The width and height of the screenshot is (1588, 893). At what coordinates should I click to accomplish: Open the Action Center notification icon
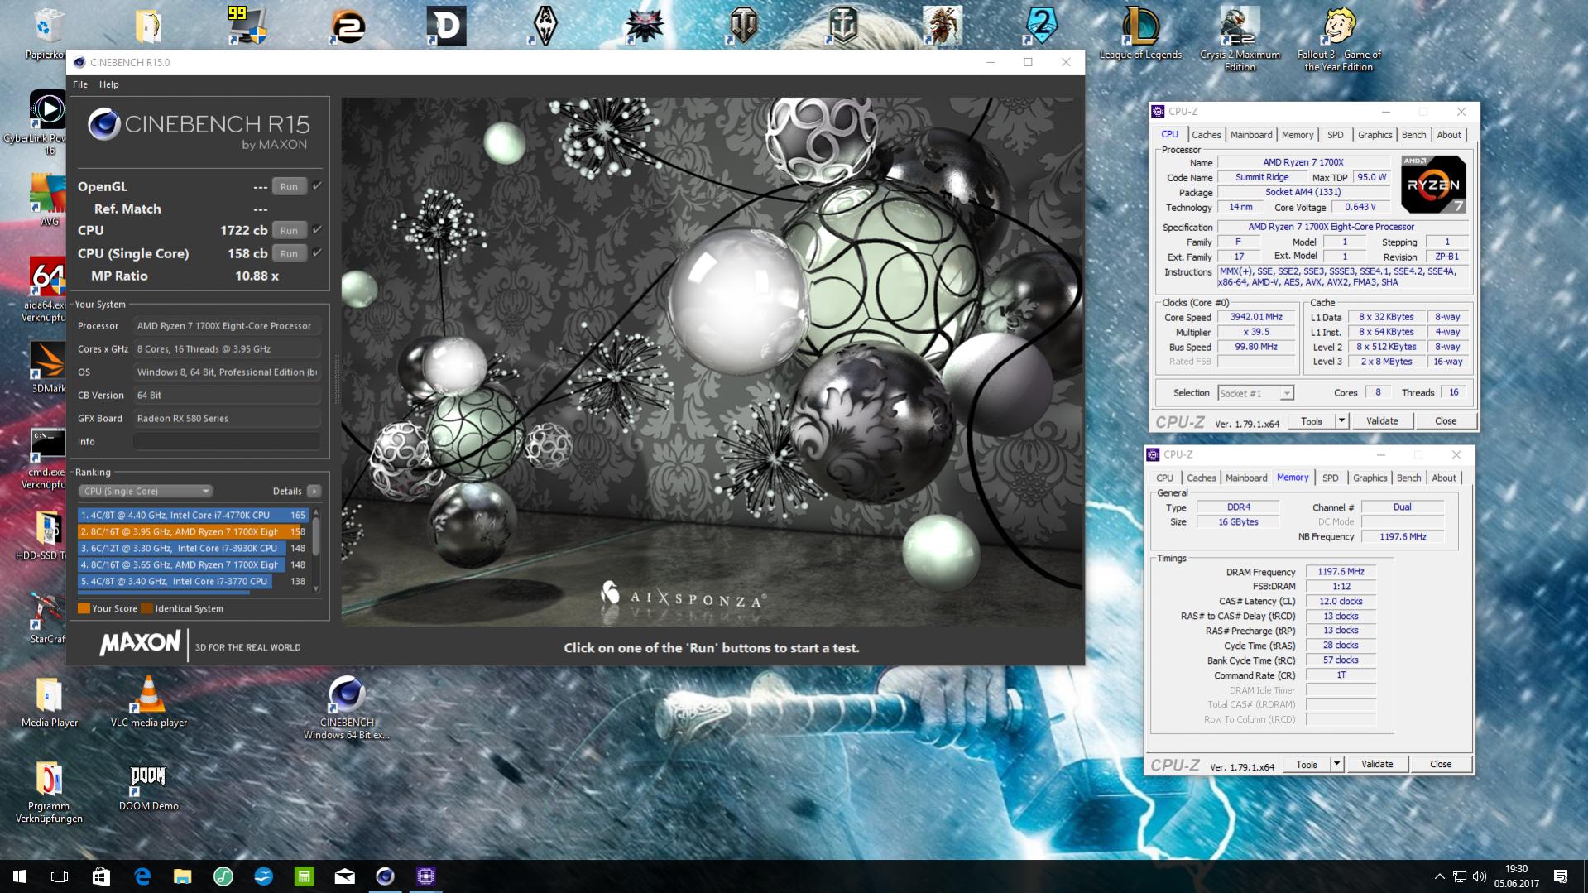(x=1561, y=876)
